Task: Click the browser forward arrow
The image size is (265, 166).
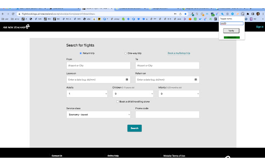Action: click(8, 14)
